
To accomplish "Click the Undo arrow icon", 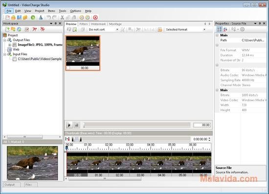I will pos(49,17).
